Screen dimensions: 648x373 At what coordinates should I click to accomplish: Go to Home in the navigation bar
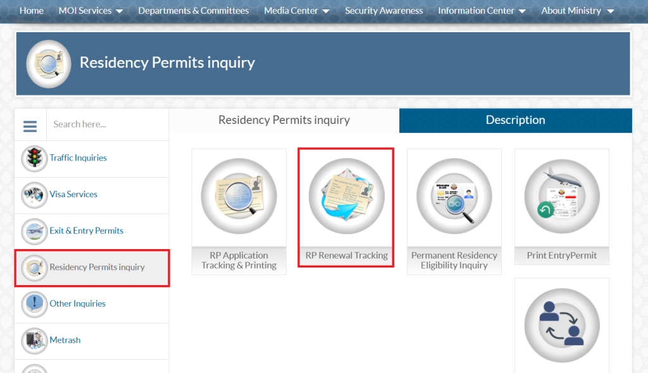32,10
